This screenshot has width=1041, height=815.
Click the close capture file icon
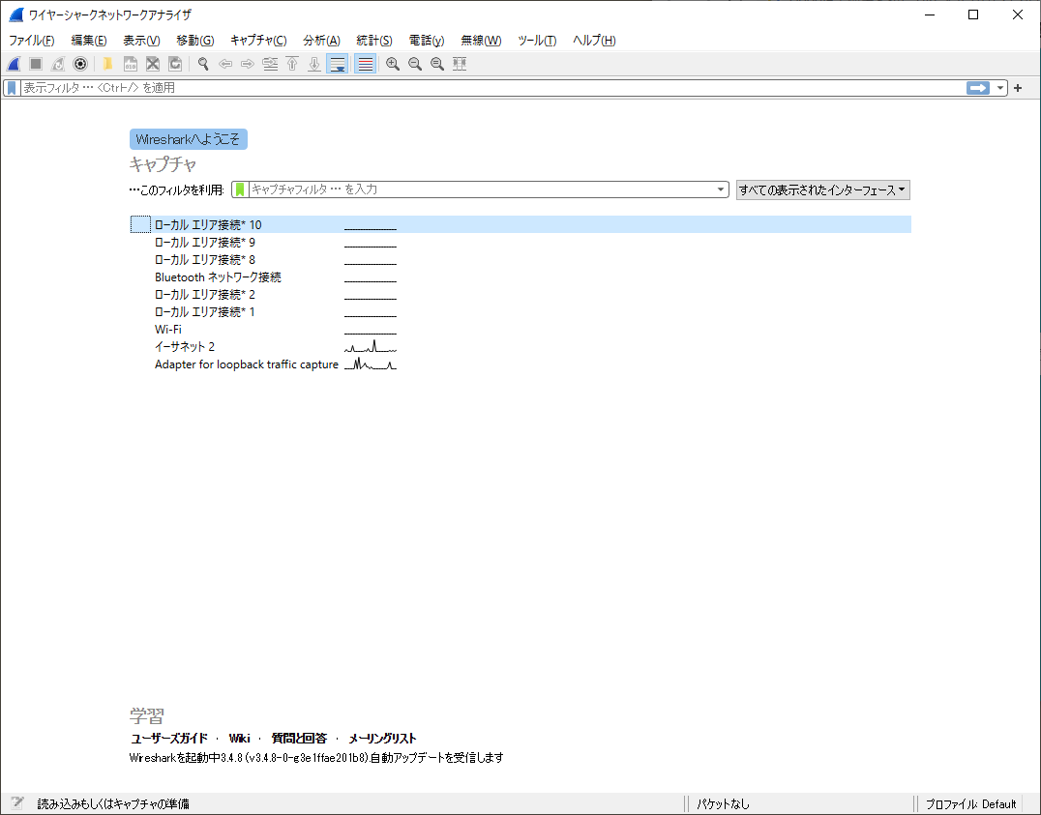point(153,64)
